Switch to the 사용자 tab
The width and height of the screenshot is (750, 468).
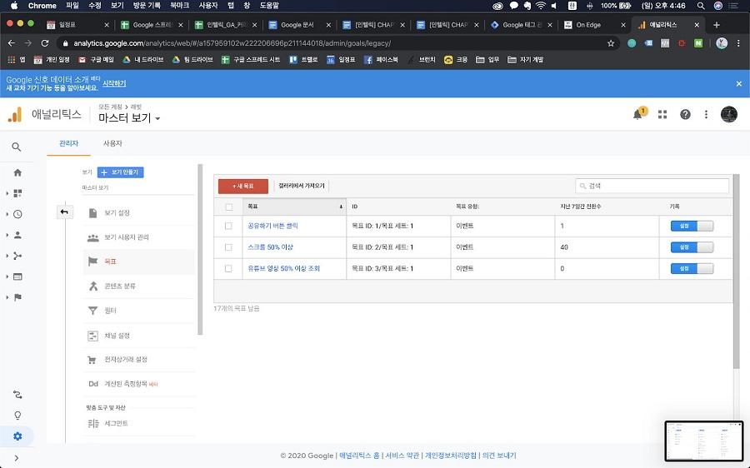point(112,143)
